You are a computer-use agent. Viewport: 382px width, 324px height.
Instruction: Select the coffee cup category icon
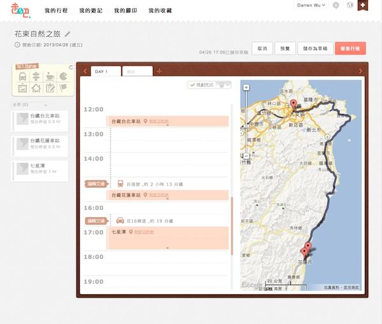click(x=50, y=76)
